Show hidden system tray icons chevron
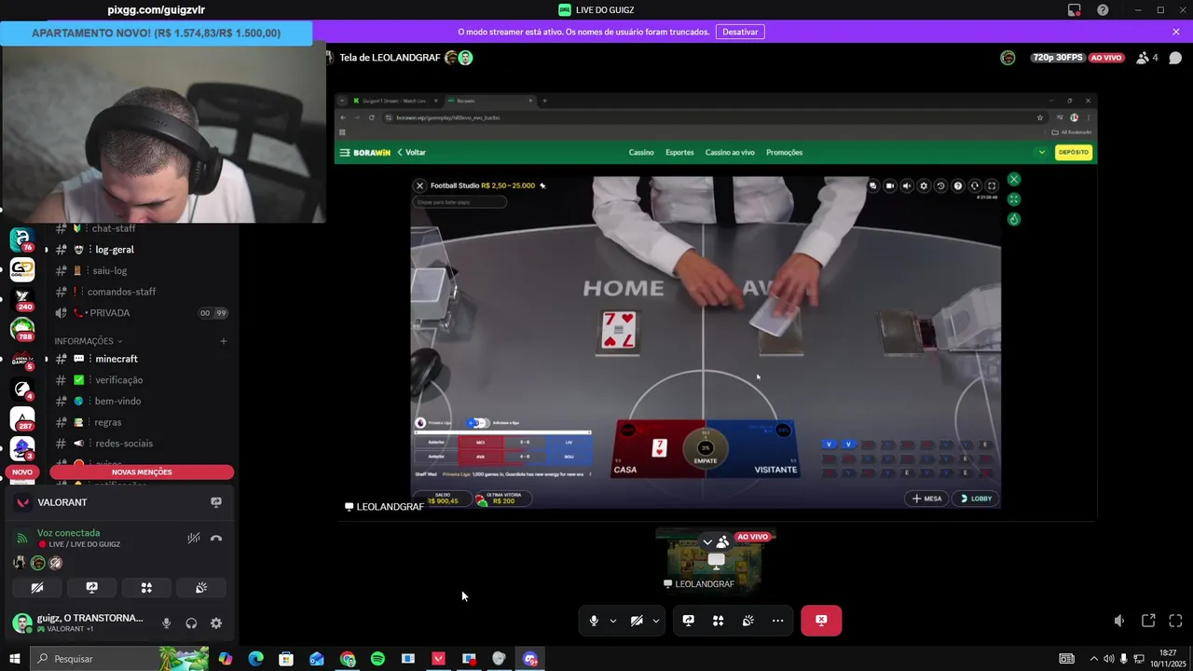The image size is (1193, 671). tap(1094, 659)
